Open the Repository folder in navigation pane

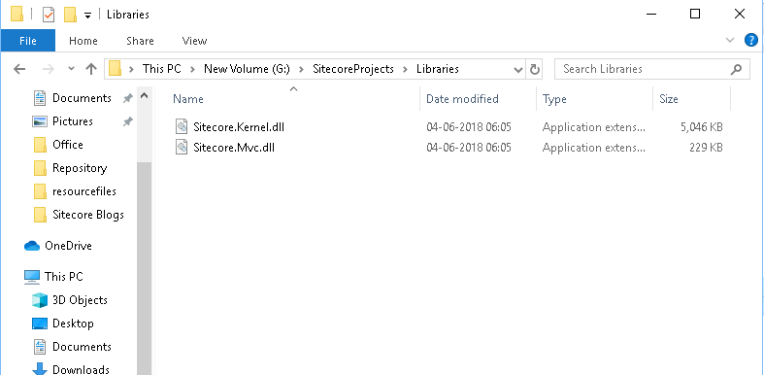point(80,168)
